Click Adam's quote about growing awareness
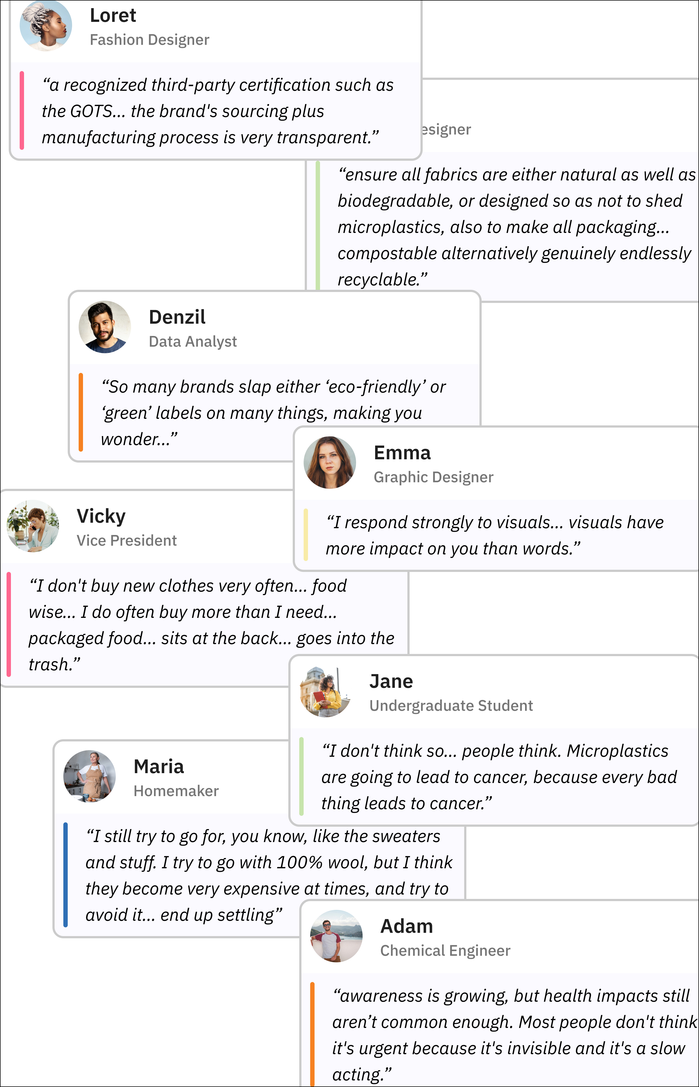The image size is (699, 1087). tap(513, 1035)
